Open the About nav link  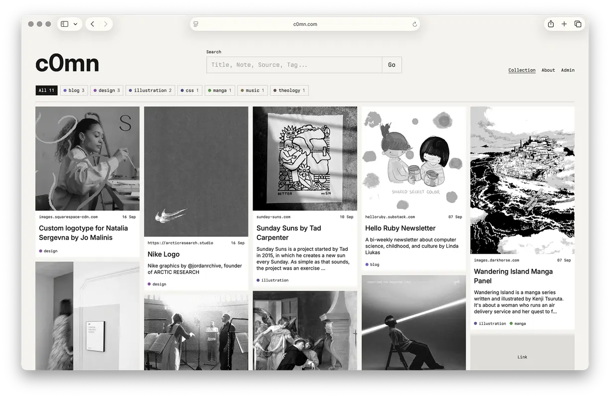click(x=548, y=70)
